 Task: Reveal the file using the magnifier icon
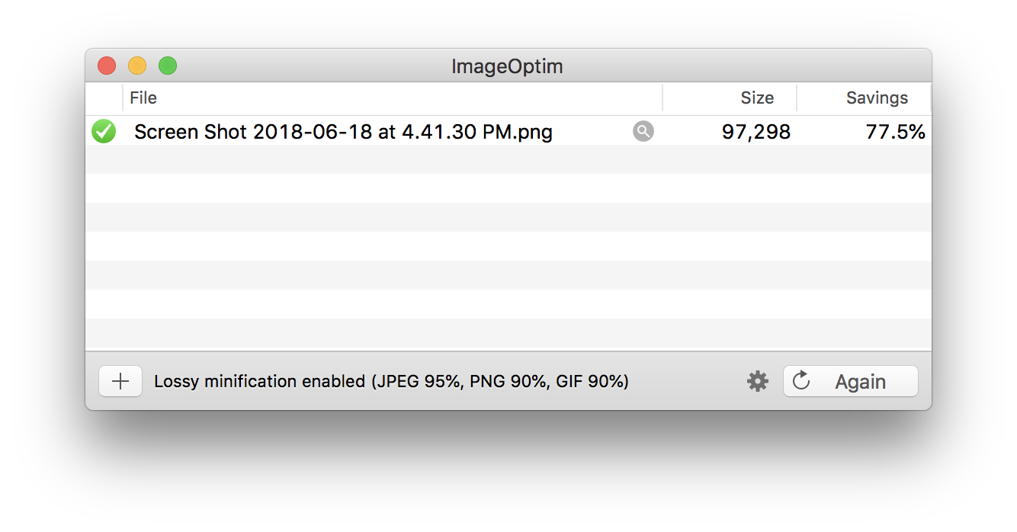pos(643,131)
